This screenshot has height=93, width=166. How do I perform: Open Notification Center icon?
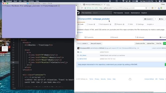(x=163, y=1)
